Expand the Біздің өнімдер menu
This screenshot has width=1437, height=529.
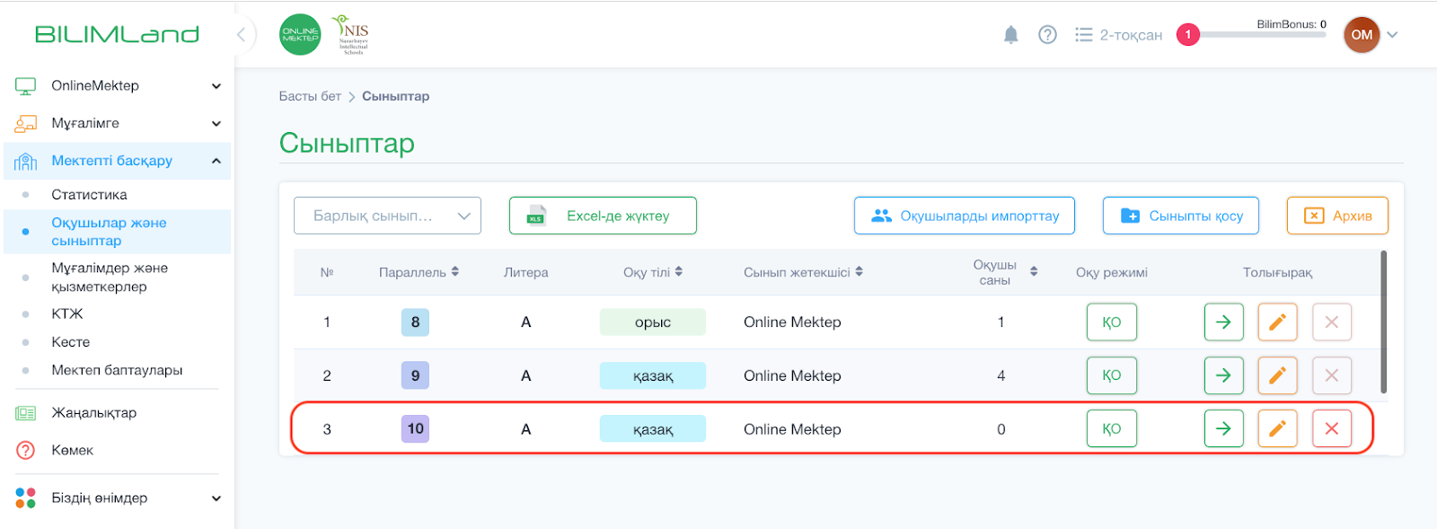[x=118, y=498]
